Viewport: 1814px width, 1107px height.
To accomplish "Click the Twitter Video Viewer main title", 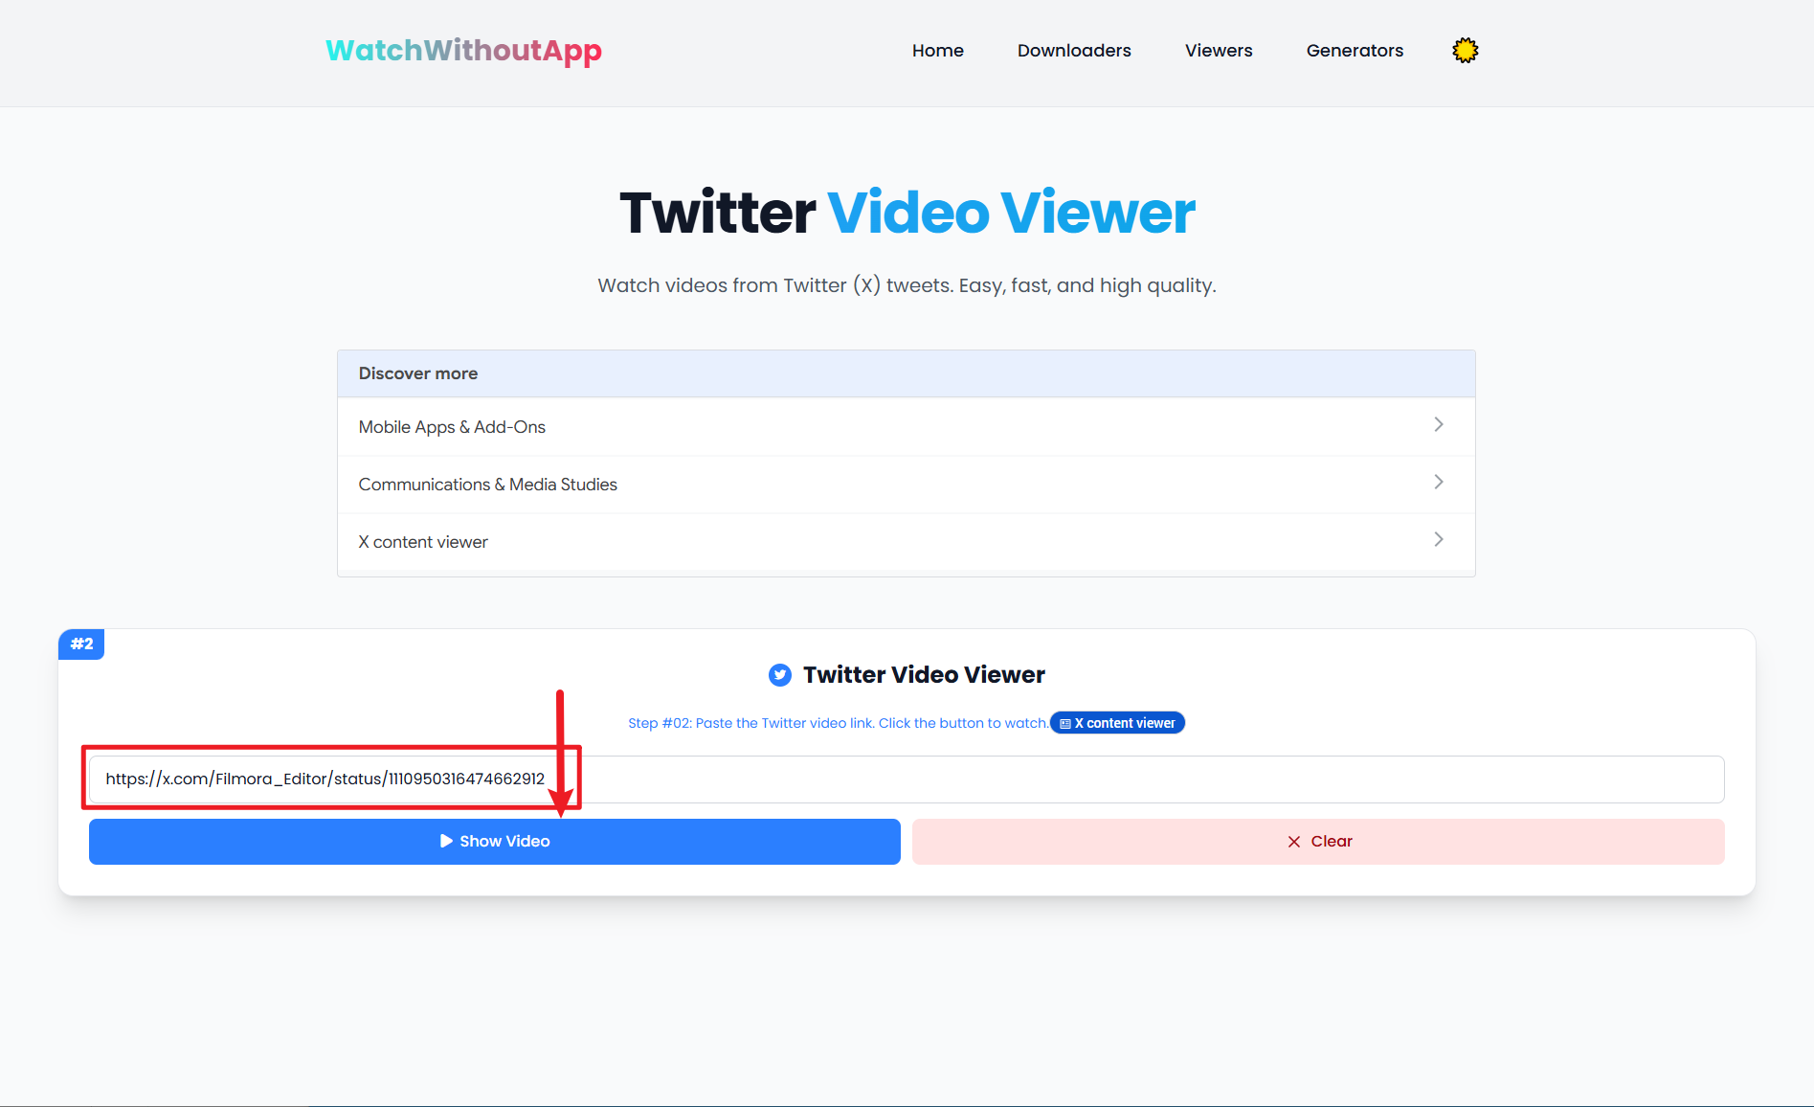I will click(907, 213).
